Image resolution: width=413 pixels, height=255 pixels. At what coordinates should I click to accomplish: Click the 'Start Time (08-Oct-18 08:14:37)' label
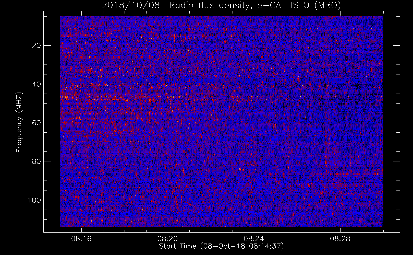coord(221,246)
